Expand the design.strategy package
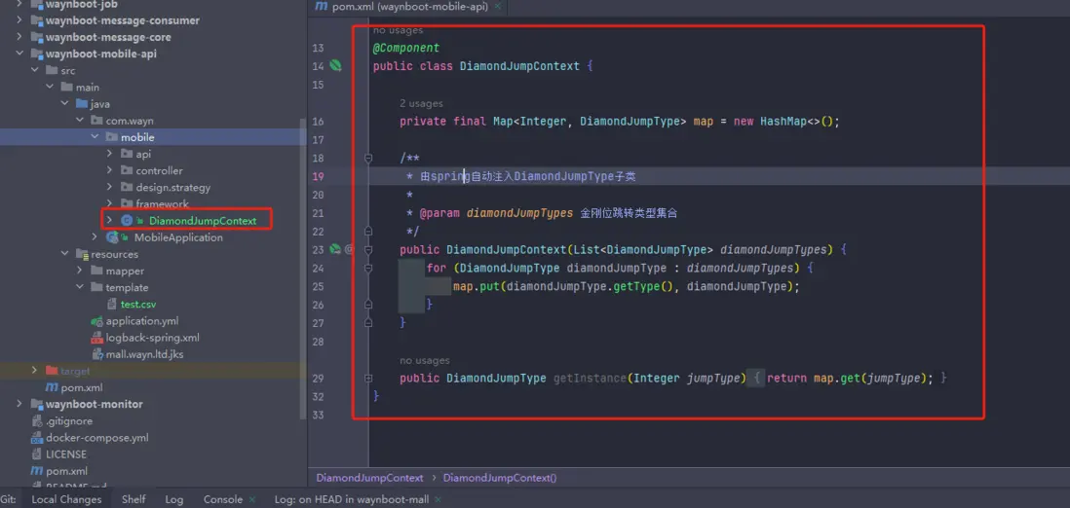The height and width of the screenshot is (508, 1070). [109, 188]
